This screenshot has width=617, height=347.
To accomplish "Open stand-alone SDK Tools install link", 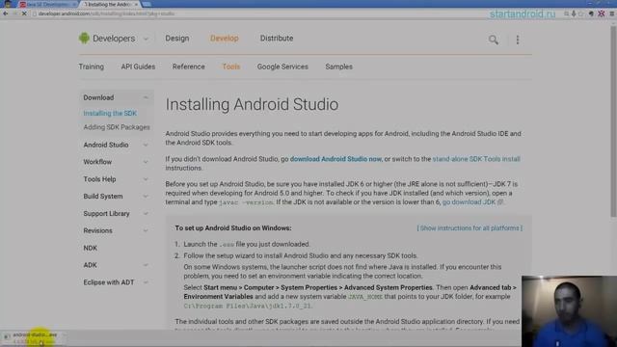I will click(476, 159).
